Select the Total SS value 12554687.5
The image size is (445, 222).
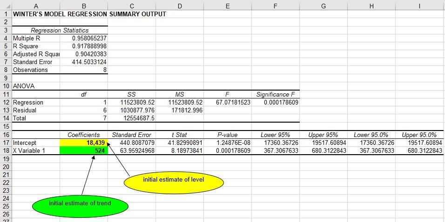click(x=132, y=118)
